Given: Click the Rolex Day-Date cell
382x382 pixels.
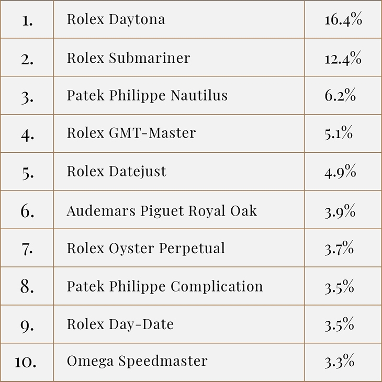Looking at the screenshot, I should pos(120,324).
